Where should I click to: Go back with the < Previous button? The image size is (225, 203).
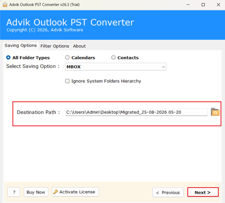(x=168, y=192)
